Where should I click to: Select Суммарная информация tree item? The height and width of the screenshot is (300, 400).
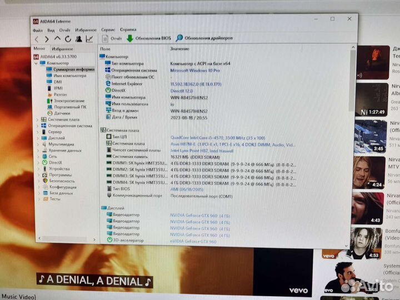tap(71, 69)
